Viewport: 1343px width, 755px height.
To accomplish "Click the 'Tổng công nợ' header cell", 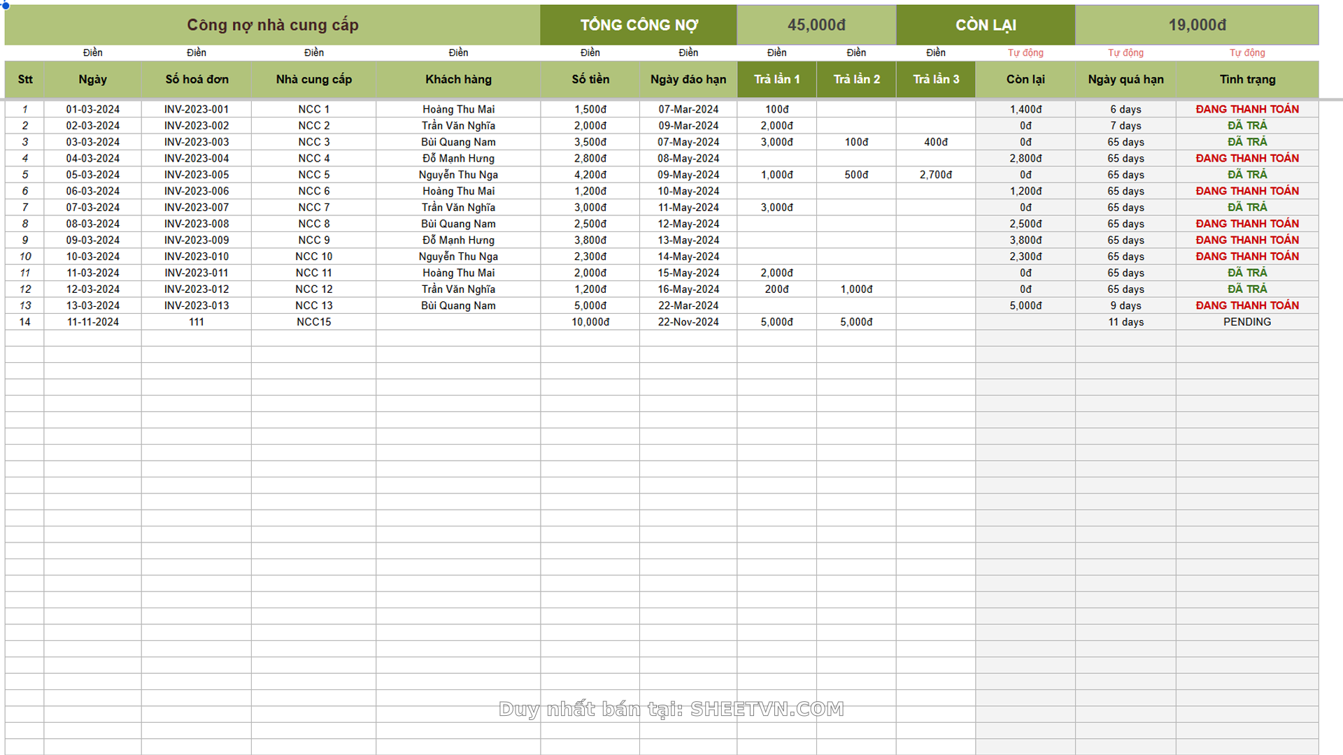I will click(638, 25).
